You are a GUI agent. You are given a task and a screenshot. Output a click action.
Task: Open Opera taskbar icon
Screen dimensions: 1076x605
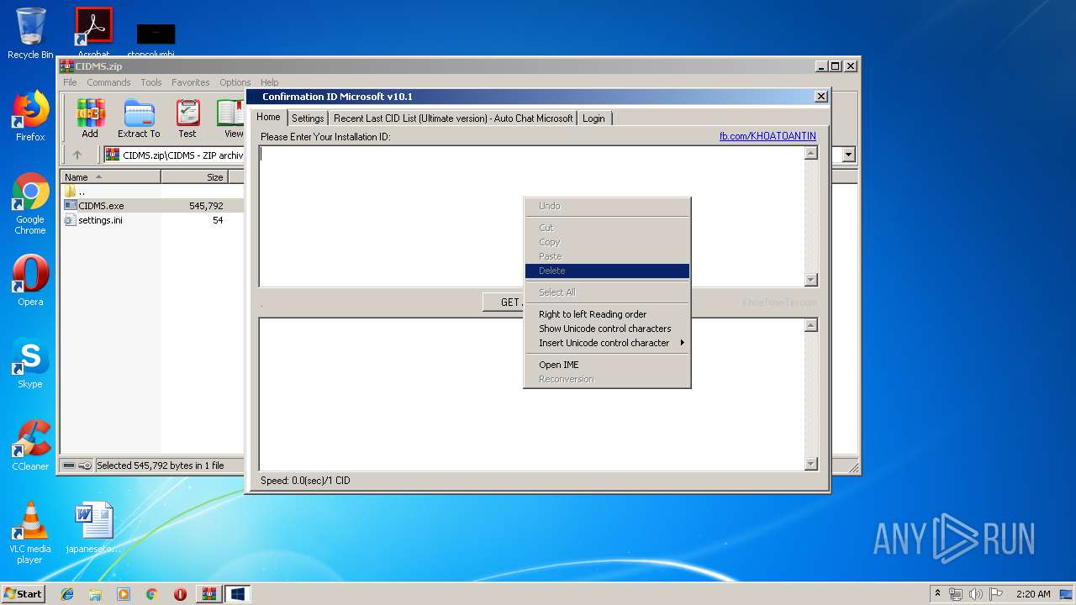click(180, 594)
